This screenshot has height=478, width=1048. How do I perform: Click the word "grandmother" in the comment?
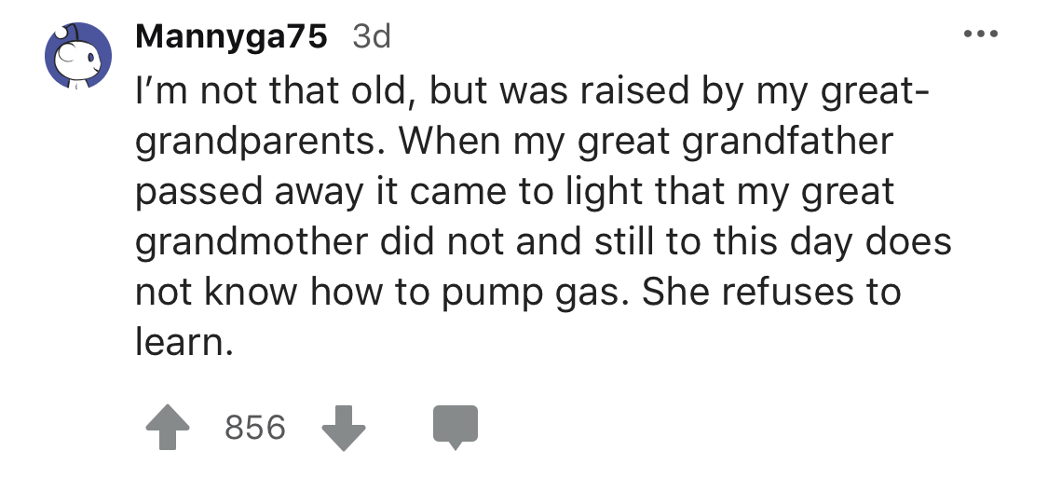tap(254, 241)
